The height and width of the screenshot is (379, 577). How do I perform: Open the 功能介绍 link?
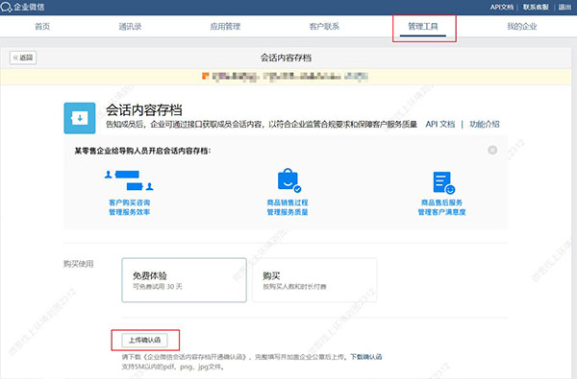coord(485,124)
